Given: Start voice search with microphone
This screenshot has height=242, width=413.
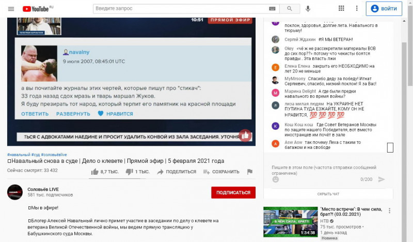Looking at the screenshot, I should [x=308, y=9].
